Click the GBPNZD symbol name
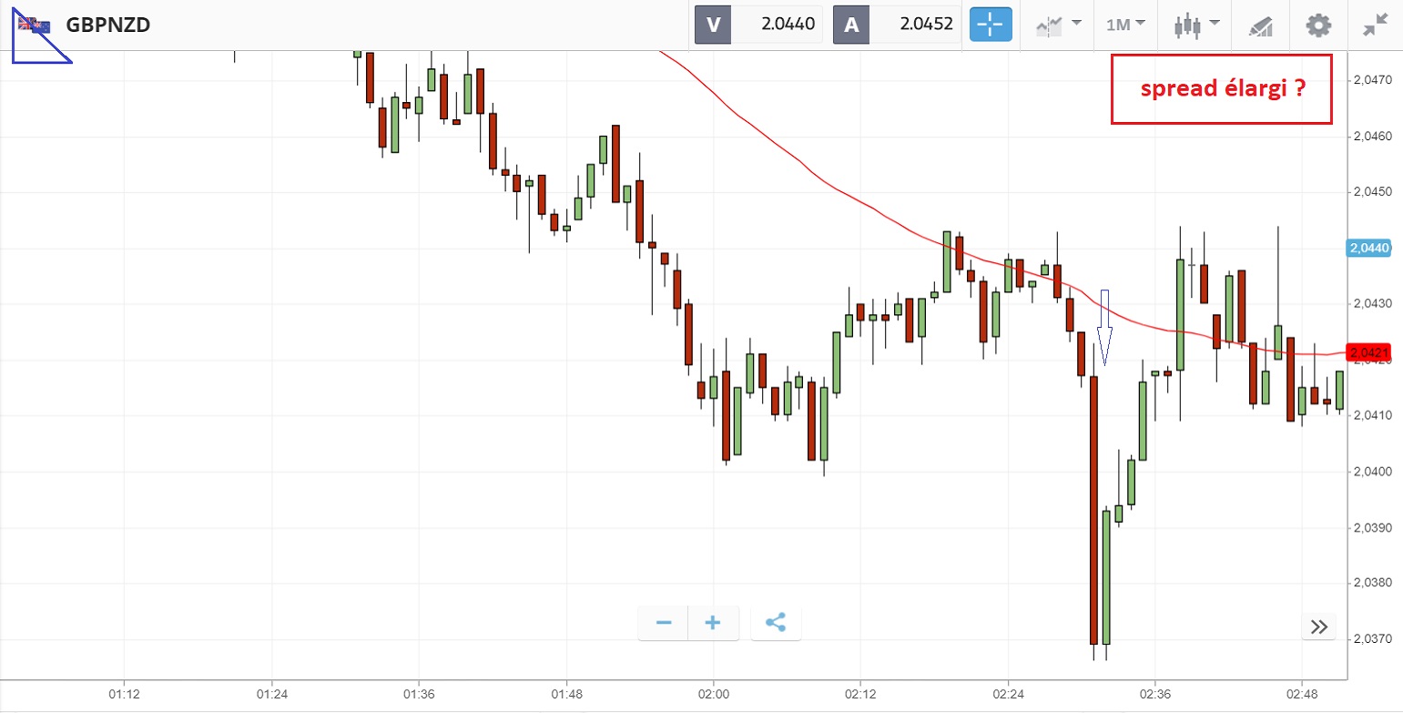The height and width of the screenshot is (713, 1403). coord(108,25)
